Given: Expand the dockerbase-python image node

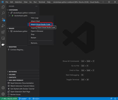Looking at the screenshot, I should coord(9,31).
